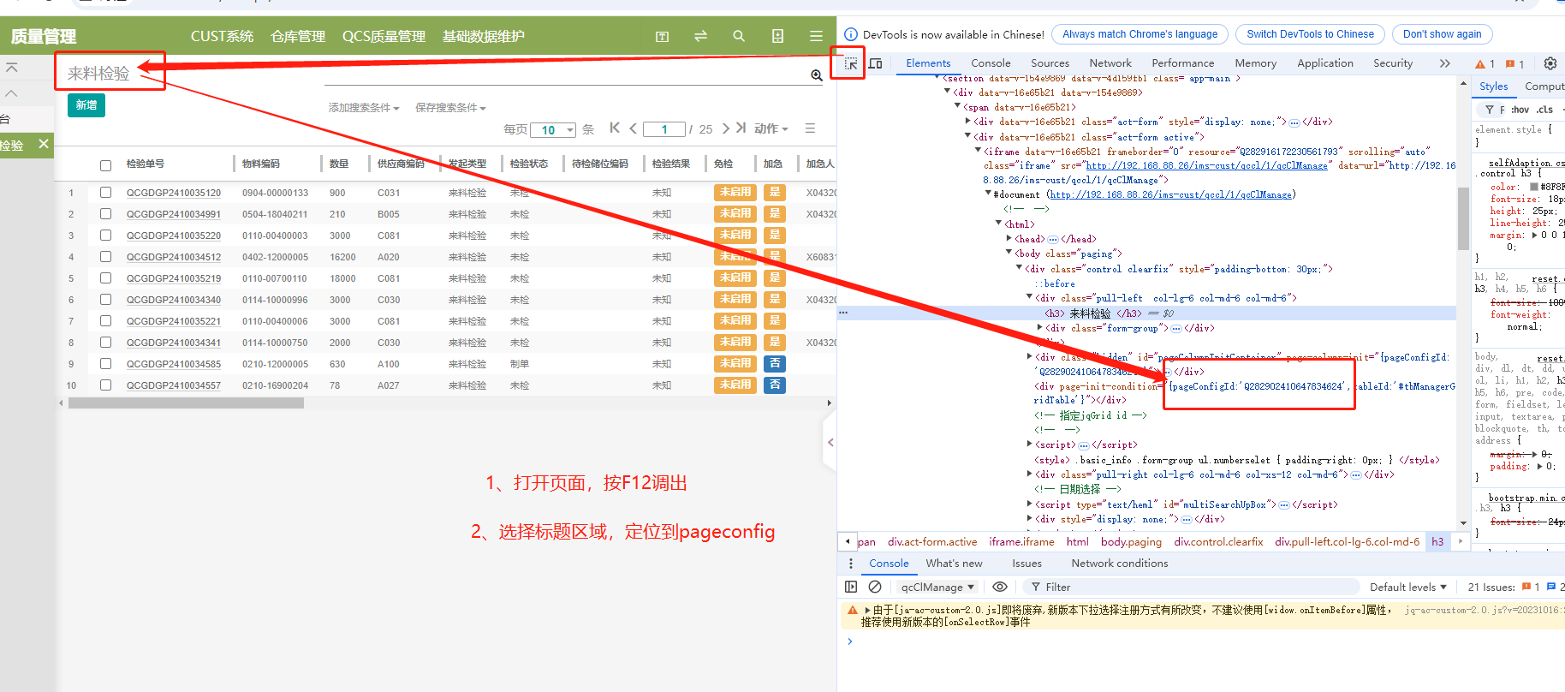Screen dimensions: 1565x692
Task: Open inspection order link QCGDGP2410034557
Action: coord(174,385)
